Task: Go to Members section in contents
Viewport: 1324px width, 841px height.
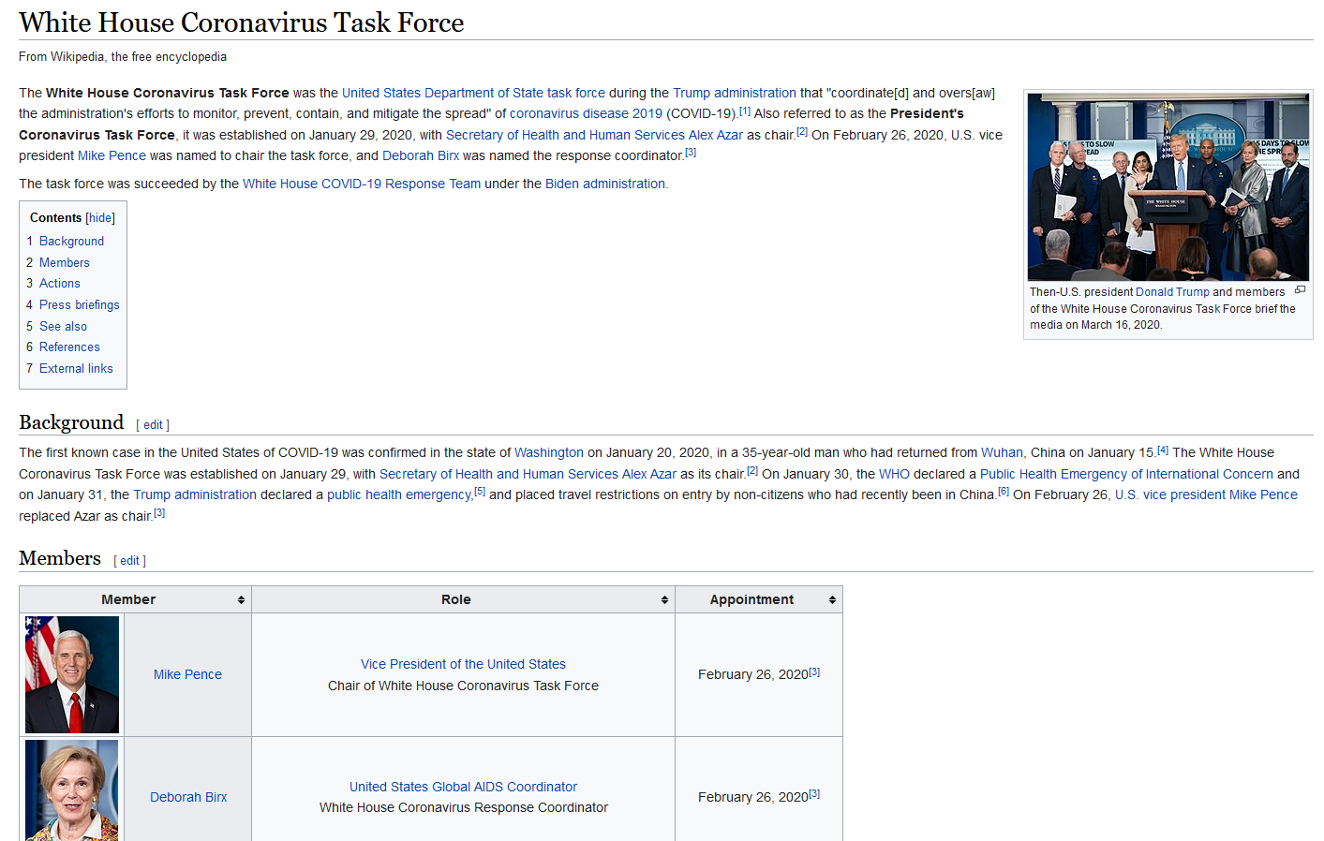Action: pos(65,263)
